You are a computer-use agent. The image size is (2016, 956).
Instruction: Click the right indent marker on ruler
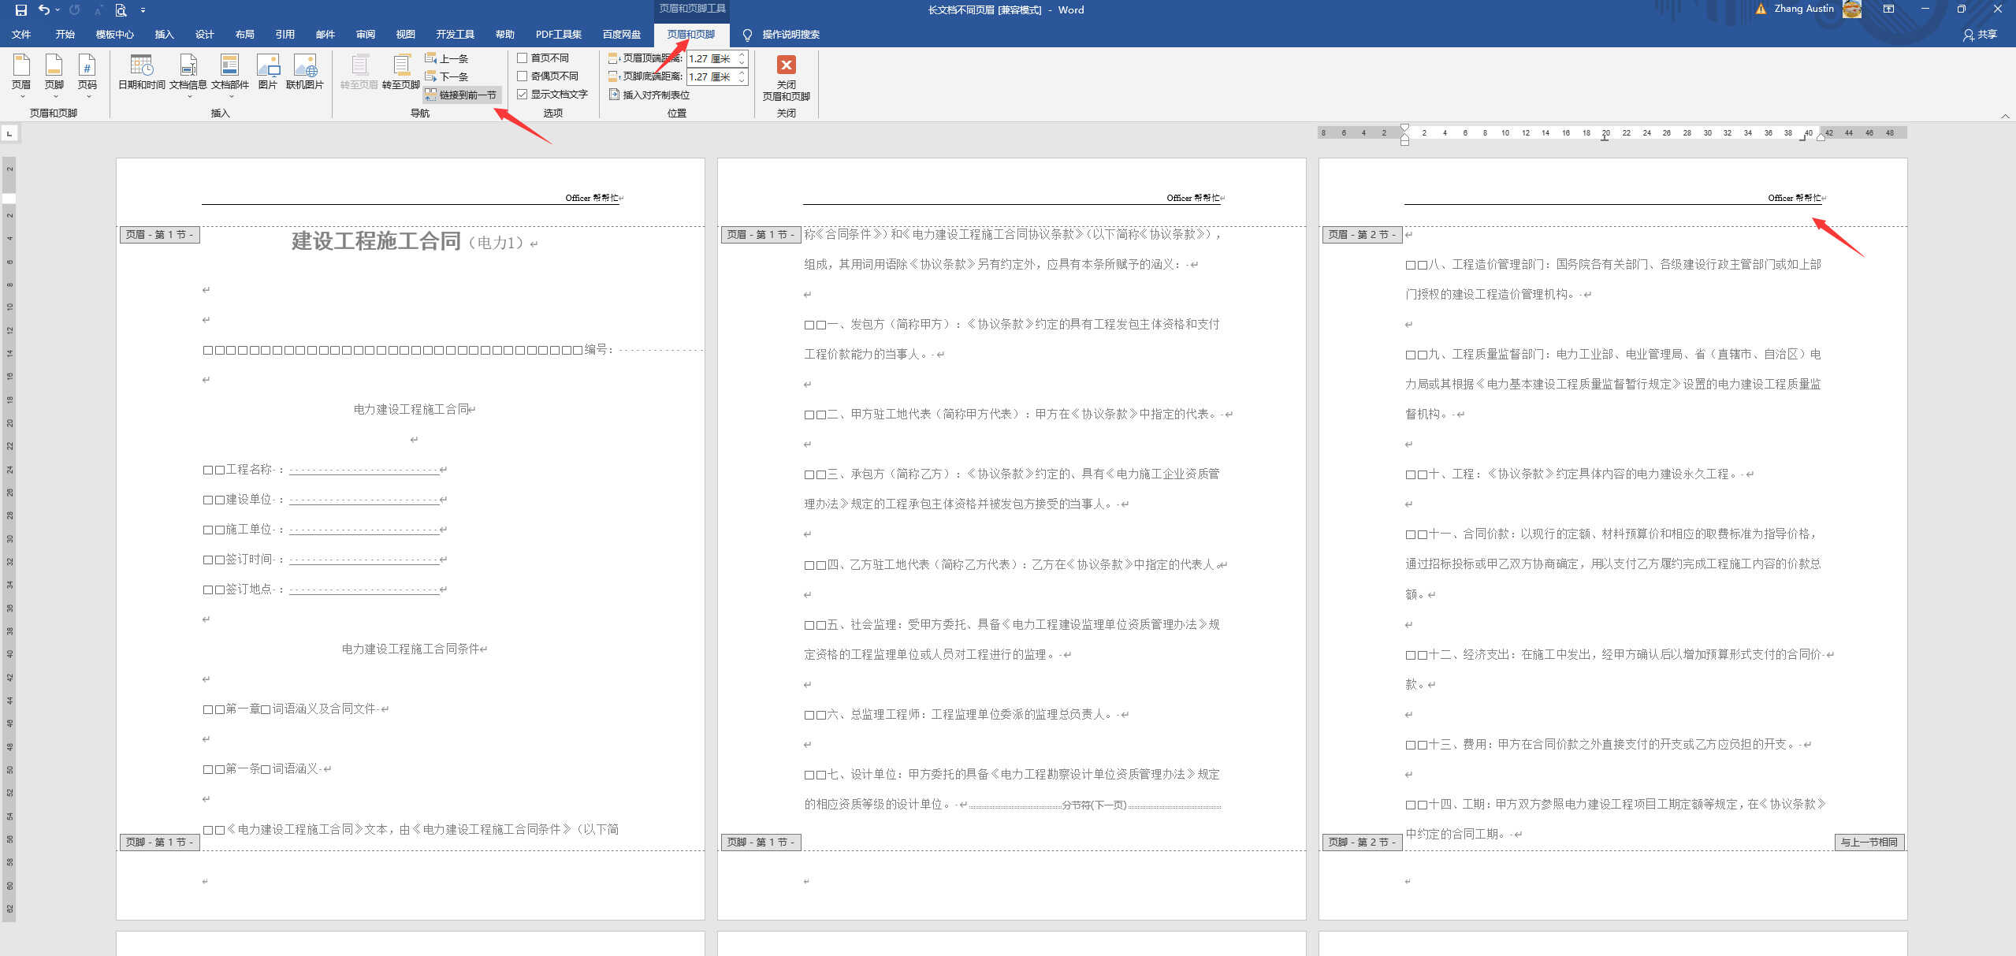click(x=1821, y=137)
